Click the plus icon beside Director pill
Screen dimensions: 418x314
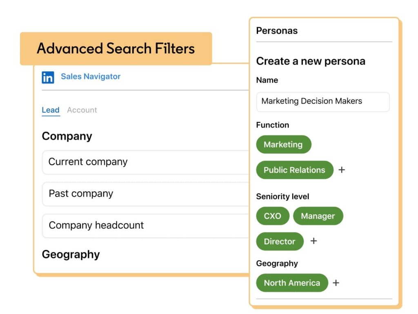pyautogui.click(x=313, y=241)
